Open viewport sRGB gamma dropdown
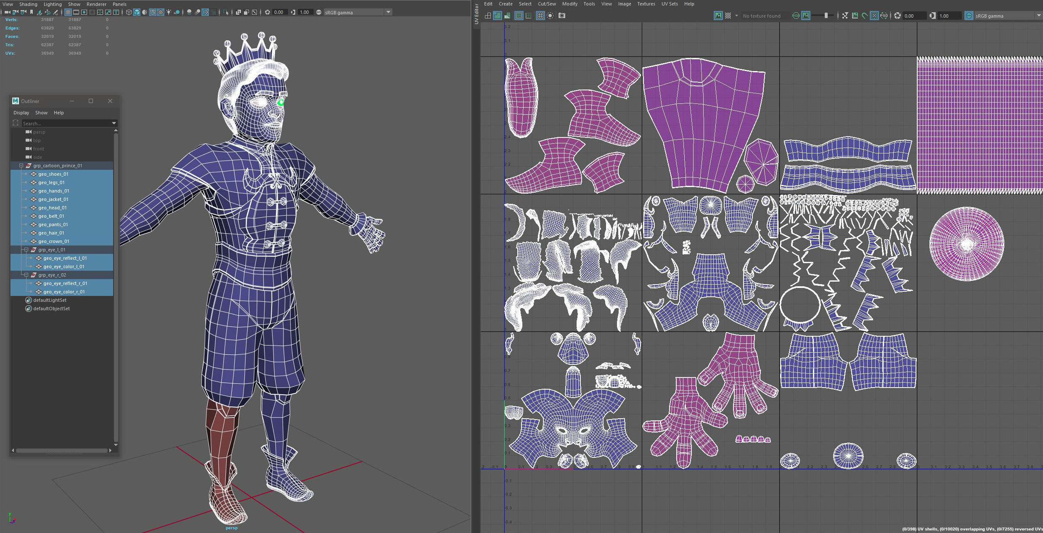The height and width of the screenshot is (533, 1043). (x=388, y=12)
